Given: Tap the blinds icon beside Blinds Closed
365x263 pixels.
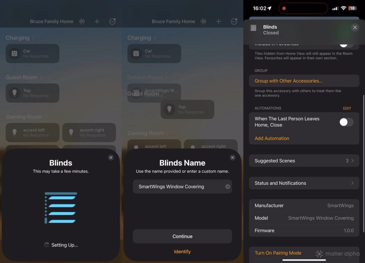Looking at the screenshot, I should pyautogui.click(x=253, y=28).
